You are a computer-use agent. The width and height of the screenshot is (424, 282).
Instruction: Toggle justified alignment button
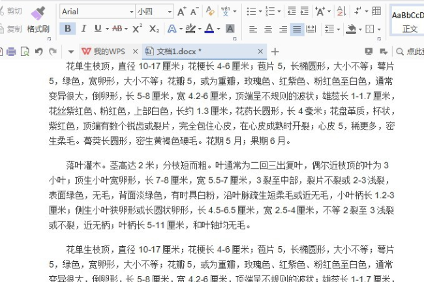[x=297, y=29]
